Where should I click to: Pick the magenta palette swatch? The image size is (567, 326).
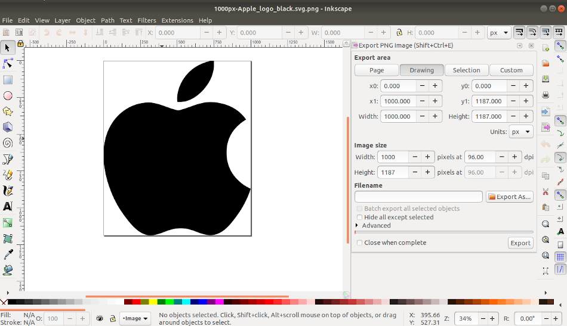pos(220,302)
